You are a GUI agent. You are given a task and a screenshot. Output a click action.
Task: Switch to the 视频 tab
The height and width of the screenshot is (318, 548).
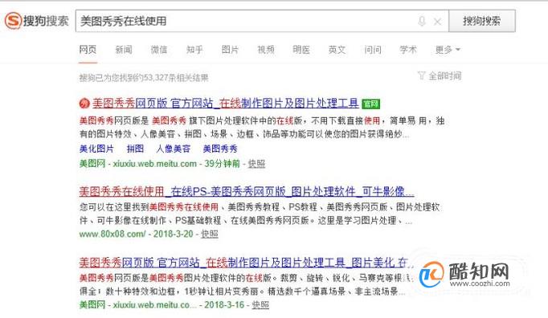(x=266, y=50)
